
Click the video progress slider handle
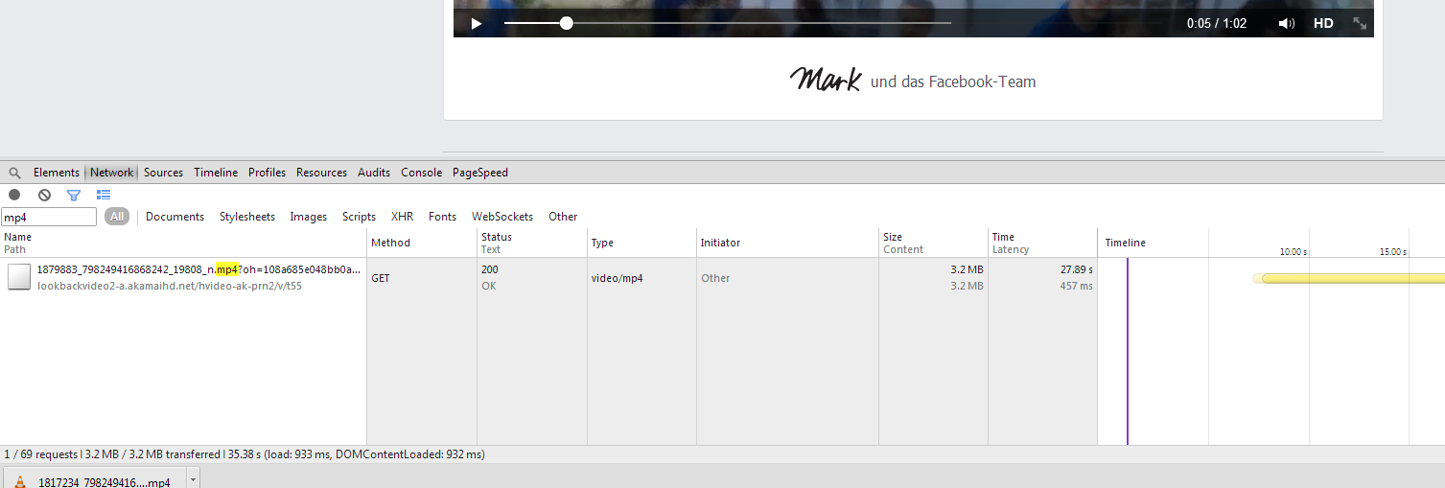coord(567,23)
